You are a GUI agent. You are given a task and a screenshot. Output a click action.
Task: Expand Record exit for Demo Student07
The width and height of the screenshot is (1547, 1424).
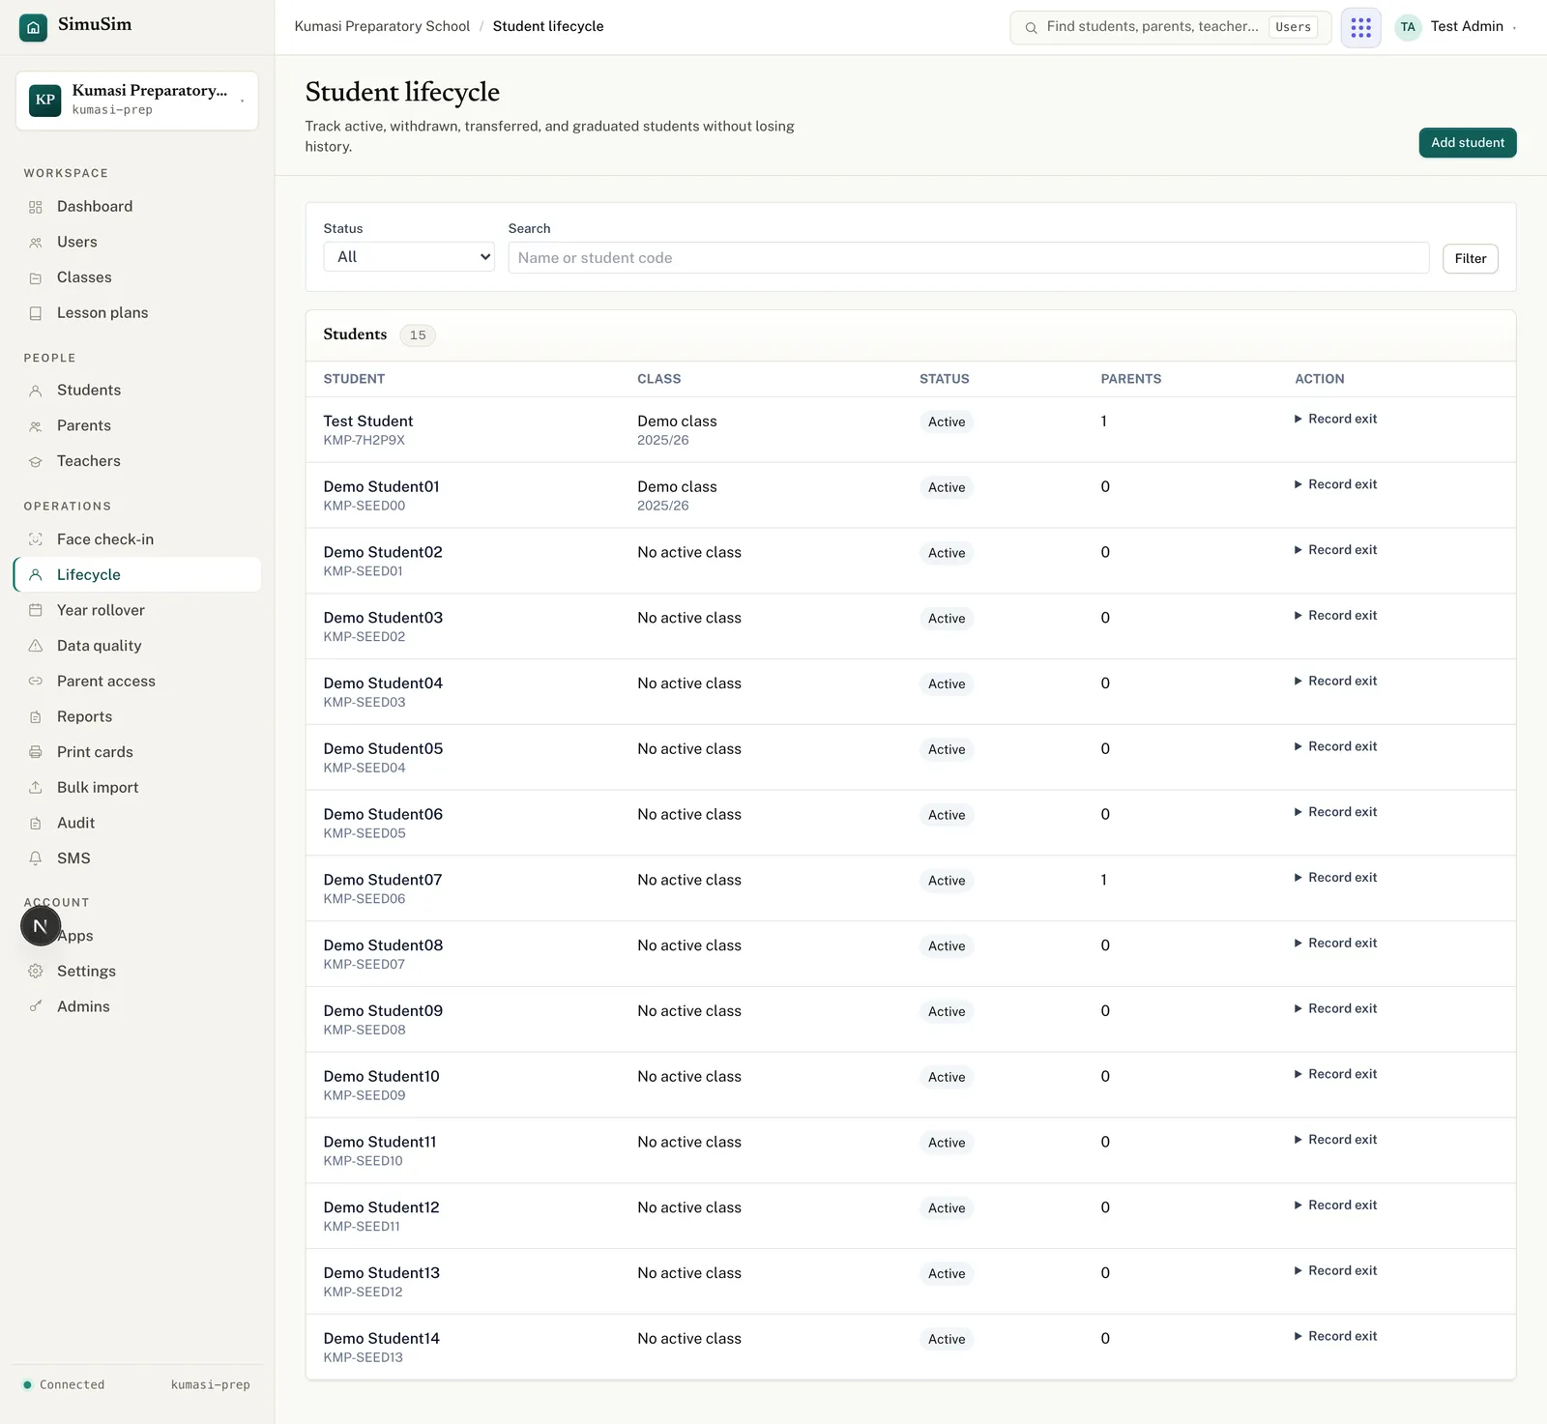click(x=1335, y=878)
